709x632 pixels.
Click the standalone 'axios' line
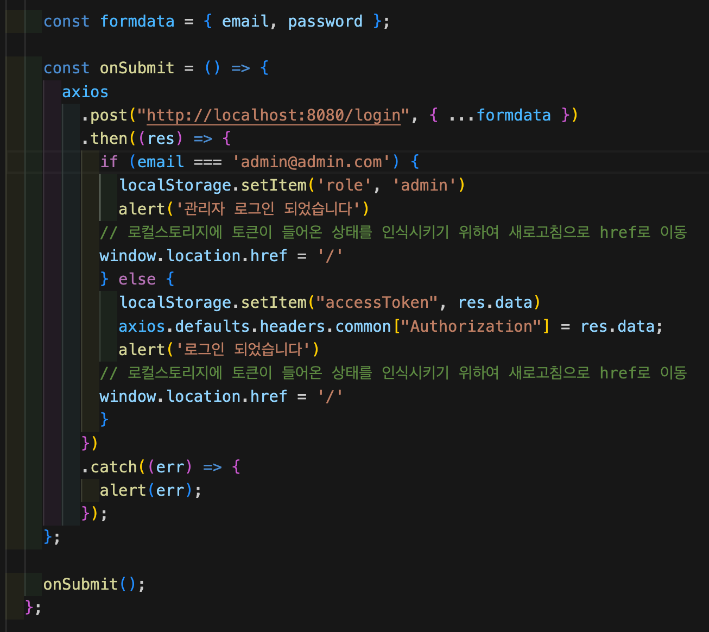click(x=85, y=92)
